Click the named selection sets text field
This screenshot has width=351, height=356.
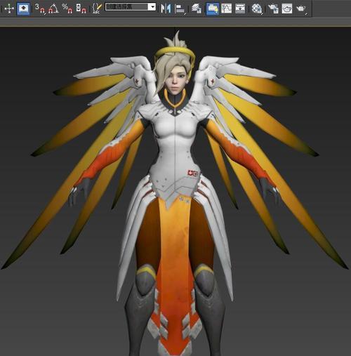pos(126,6)
